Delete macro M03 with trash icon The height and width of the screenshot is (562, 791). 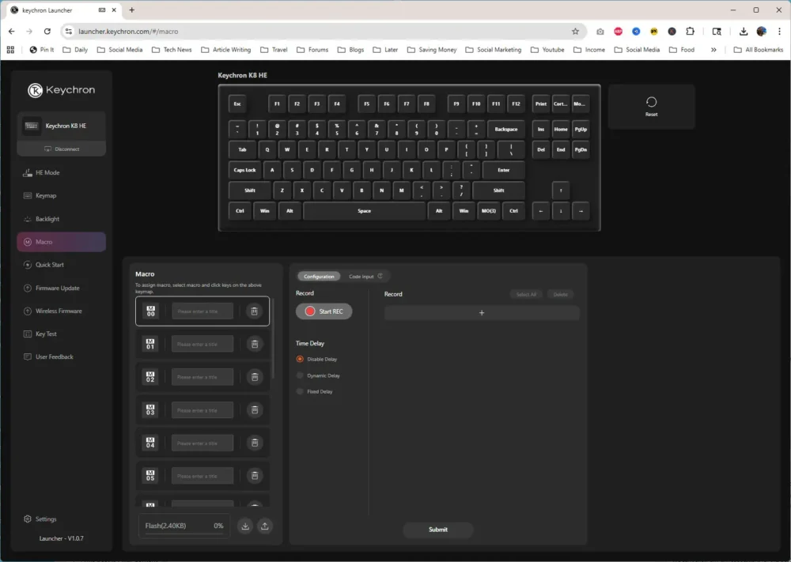[x=254, y=410]
